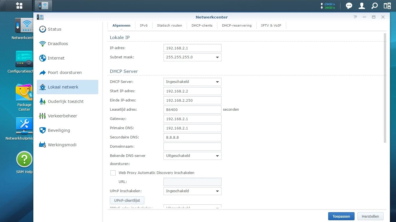Open the Subnet mask dropdown

(192, 57)
